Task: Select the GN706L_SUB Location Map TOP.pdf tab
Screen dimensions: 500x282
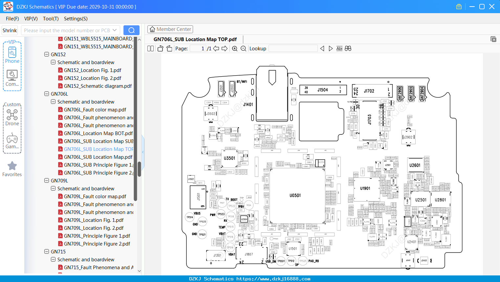Action: pyautogui.click(x=195, y=39)
